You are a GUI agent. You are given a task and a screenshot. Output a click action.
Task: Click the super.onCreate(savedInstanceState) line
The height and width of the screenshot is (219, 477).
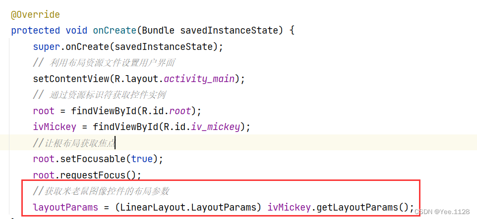point(128,46)
